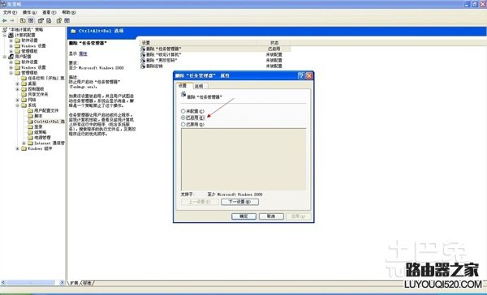Screen dimensions: 487x295
Task: Expand the 桌面 tree node
Action: (17, 83)
